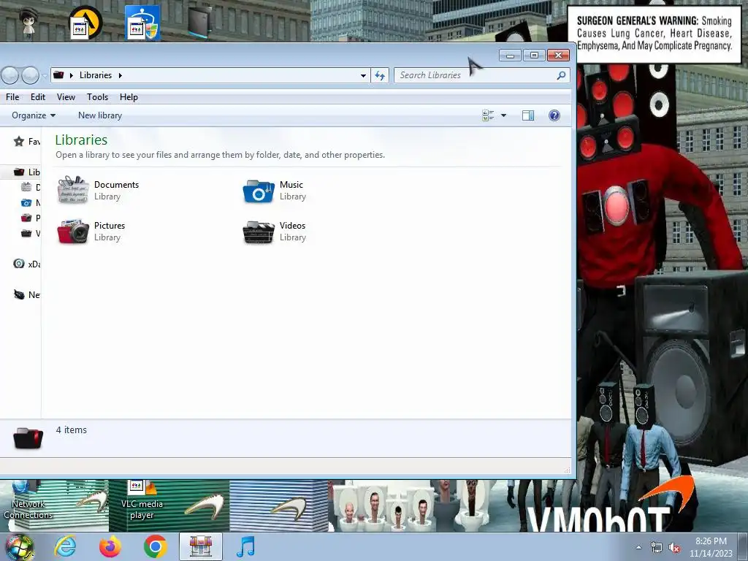Open the Pictures library

coord(91,231)
